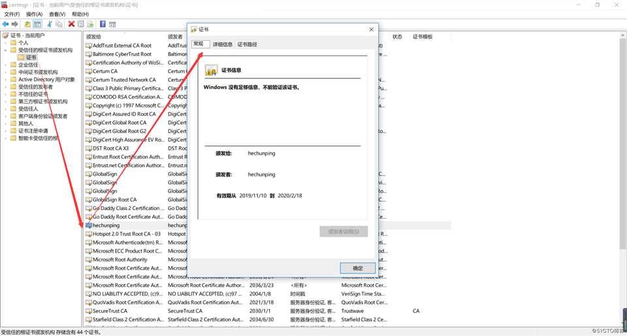This screenshot has width=627, height=336.
Task: Click the folder icon next to 企业信任
Action: (14, 65)
